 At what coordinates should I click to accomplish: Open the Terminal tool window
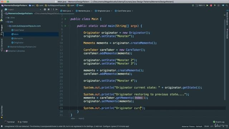[x=10, y=122]
